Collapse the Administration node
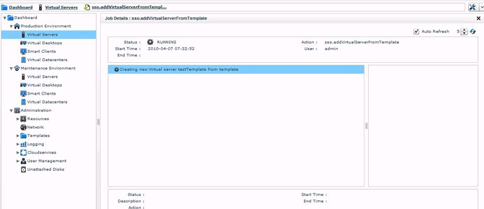Viewport: 484px width, 209px height. (11, 111)
